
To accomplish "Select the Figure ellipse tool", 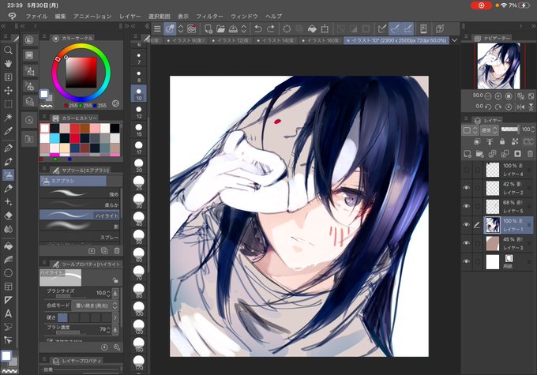I will [x=8, y=273].
